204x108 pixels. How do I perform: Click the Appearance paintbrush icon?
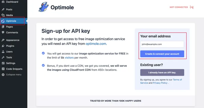pyautogui.click(x=3, y=40)
